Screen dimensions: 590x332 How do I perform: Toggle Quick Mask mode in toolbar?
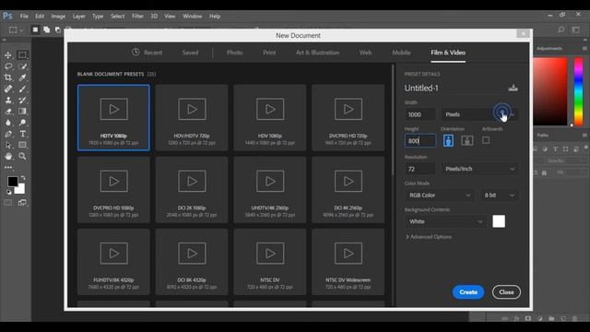(x=8, y=203)
